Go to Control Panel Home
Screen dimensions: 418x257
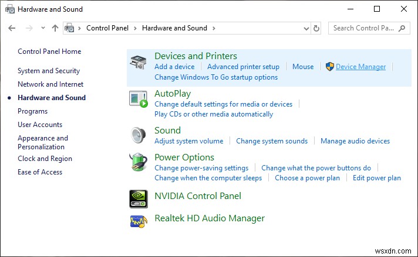(x=48, y=52)
